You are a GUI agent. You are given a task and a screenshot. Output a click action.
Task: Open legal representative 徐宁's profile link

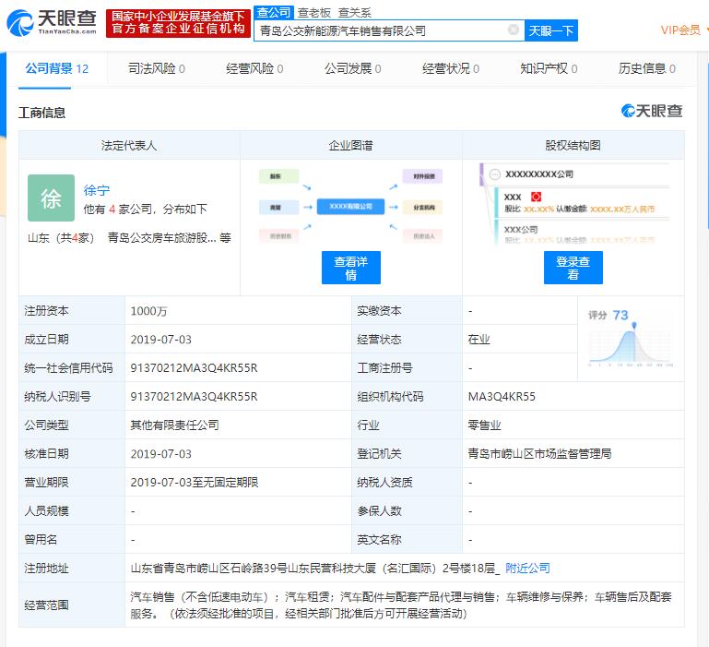96,190
